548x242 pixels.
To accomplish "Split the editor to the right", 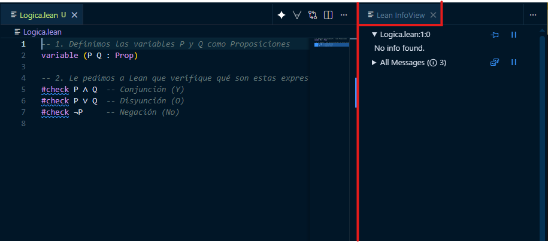I will [328, 15].
